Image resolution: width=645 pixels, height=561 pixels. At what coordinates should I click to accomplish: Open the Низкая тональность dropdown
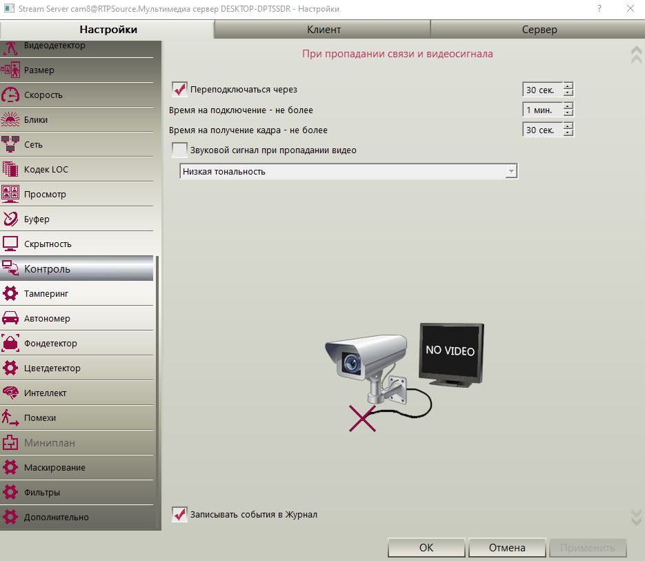[x=349, y=171]
